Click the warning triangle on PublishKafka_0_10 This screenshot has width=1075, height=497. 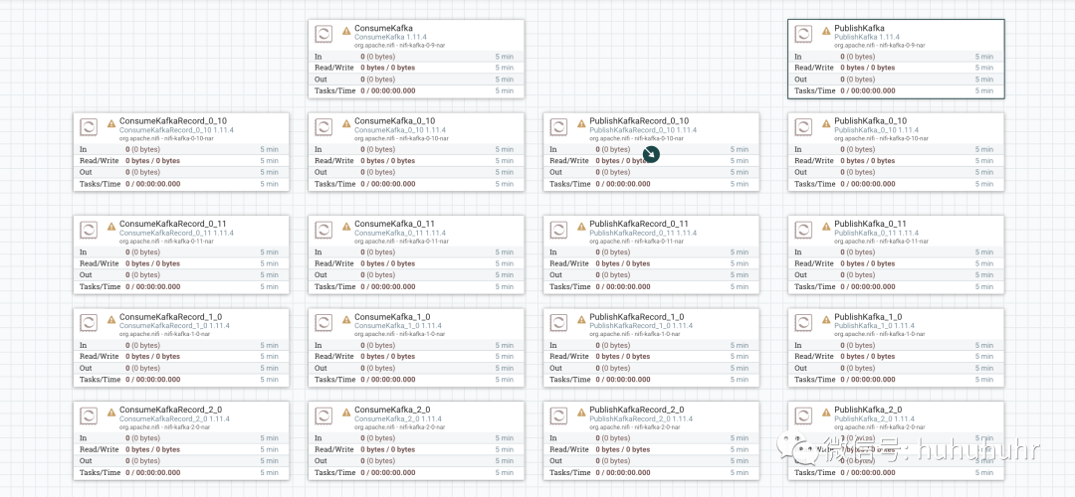click(x=826, y=124)
